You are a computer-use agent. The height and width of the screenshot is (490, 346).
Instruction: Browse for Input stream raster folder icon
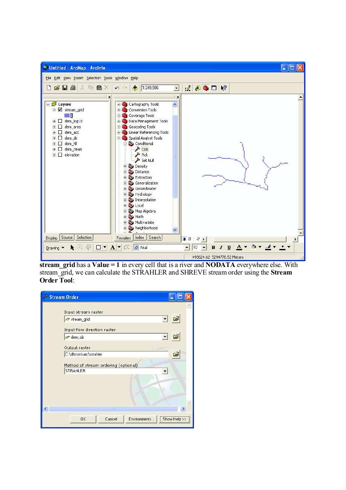[176, 319]
